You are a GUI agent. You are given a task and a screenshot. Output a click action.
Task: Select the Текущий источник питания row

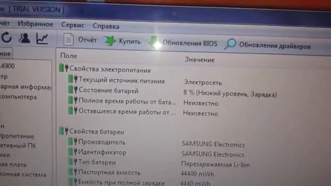(122, 80)
